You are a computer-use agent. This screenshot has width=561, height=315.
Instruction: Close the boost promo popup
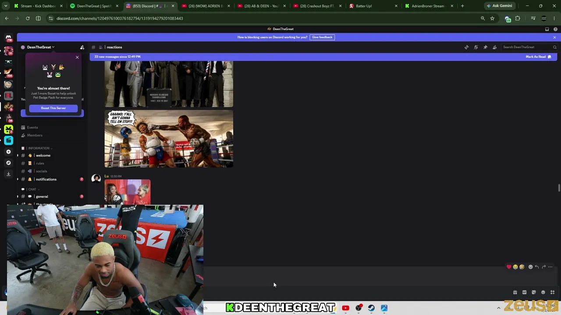click(77, 57)
